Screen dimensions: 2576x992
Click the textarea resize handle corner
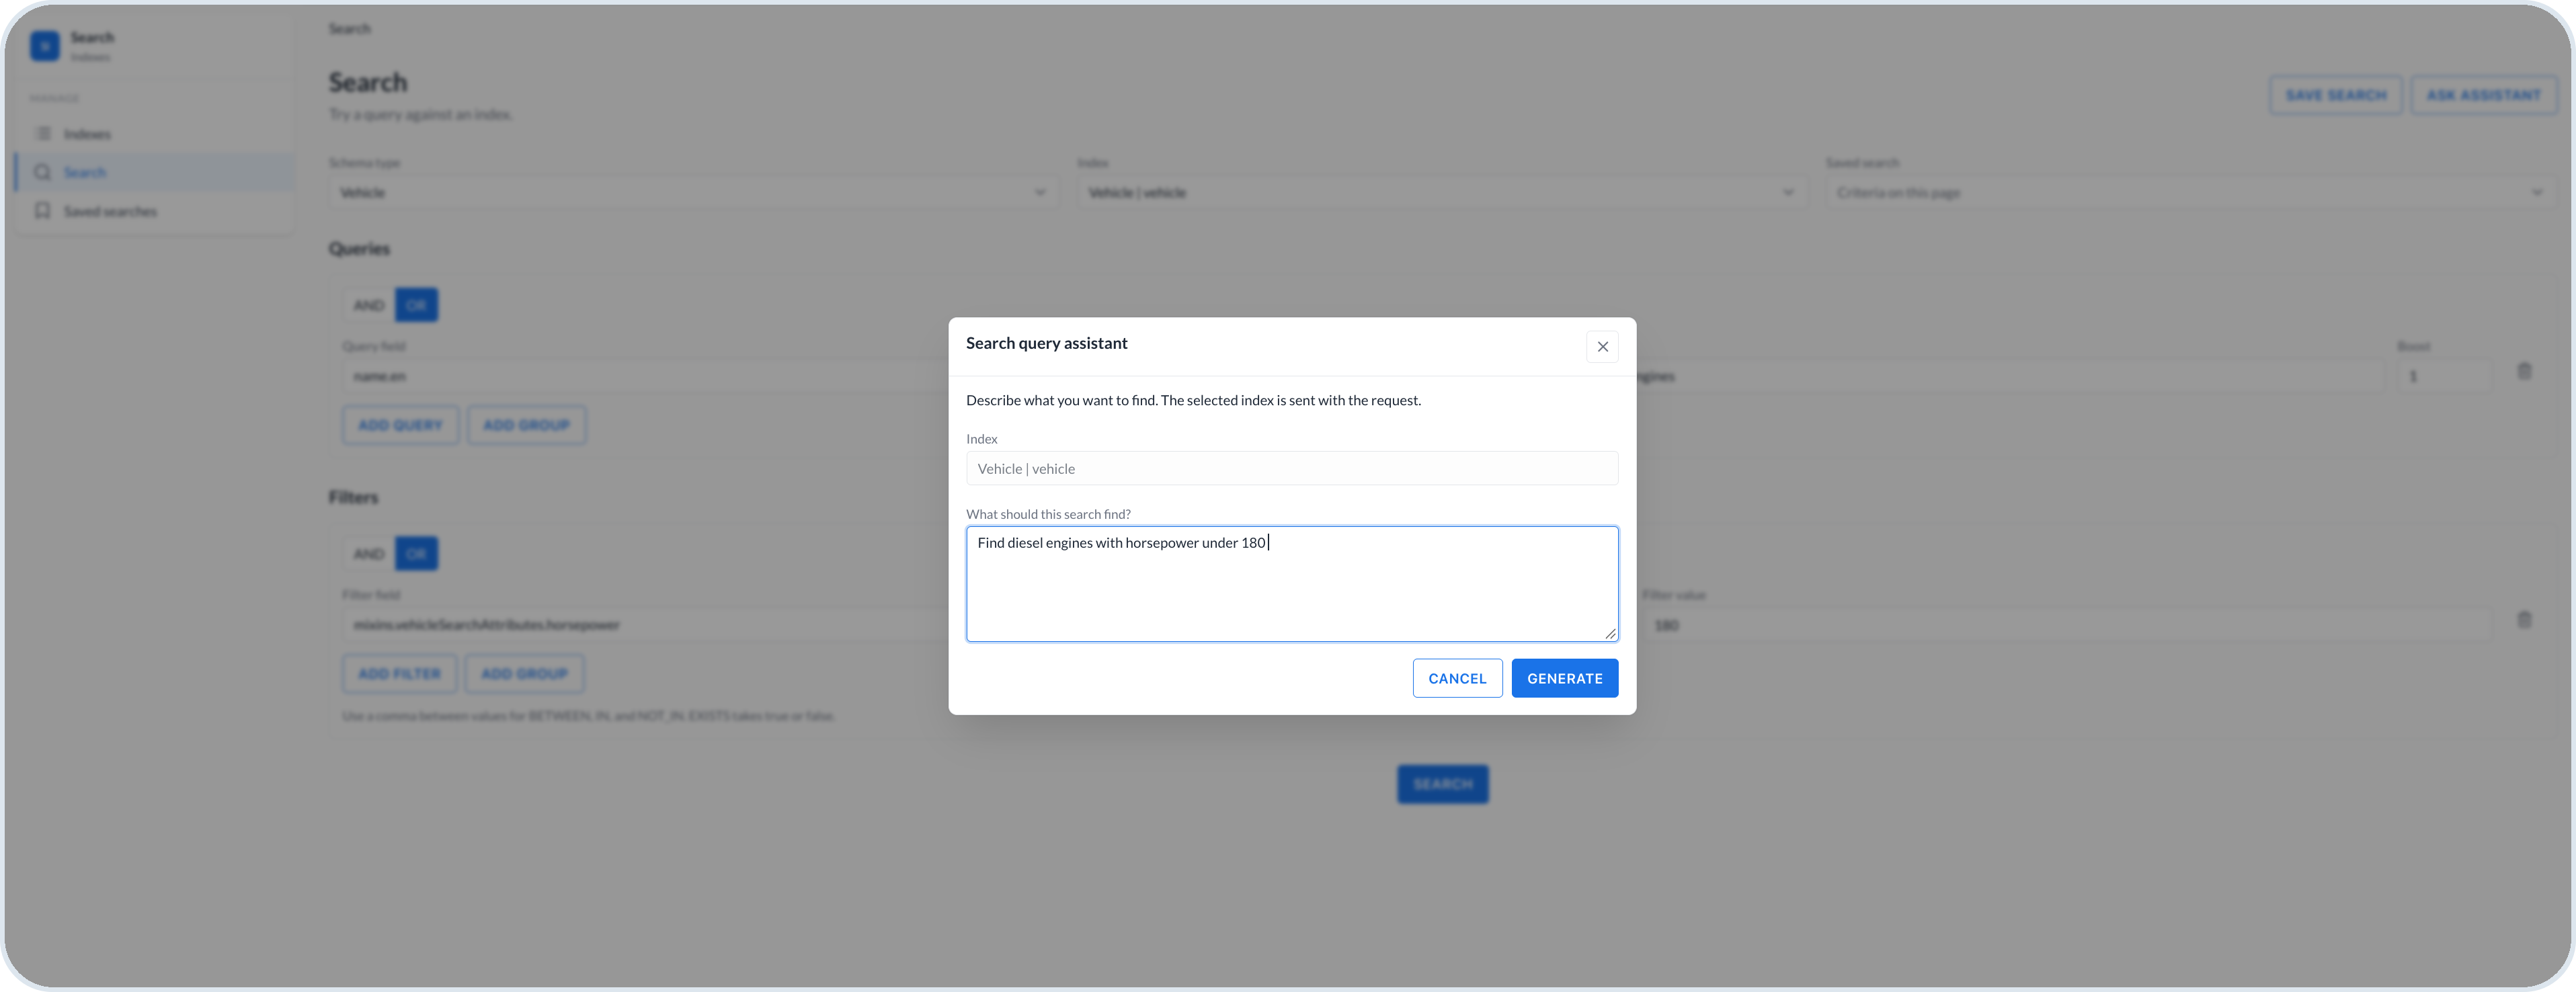[x=1610, y=633]
